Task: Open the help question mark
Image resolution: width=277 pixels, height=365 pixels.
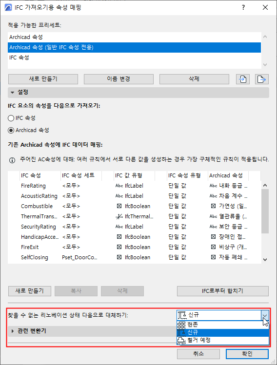Action: coord(243,7)
